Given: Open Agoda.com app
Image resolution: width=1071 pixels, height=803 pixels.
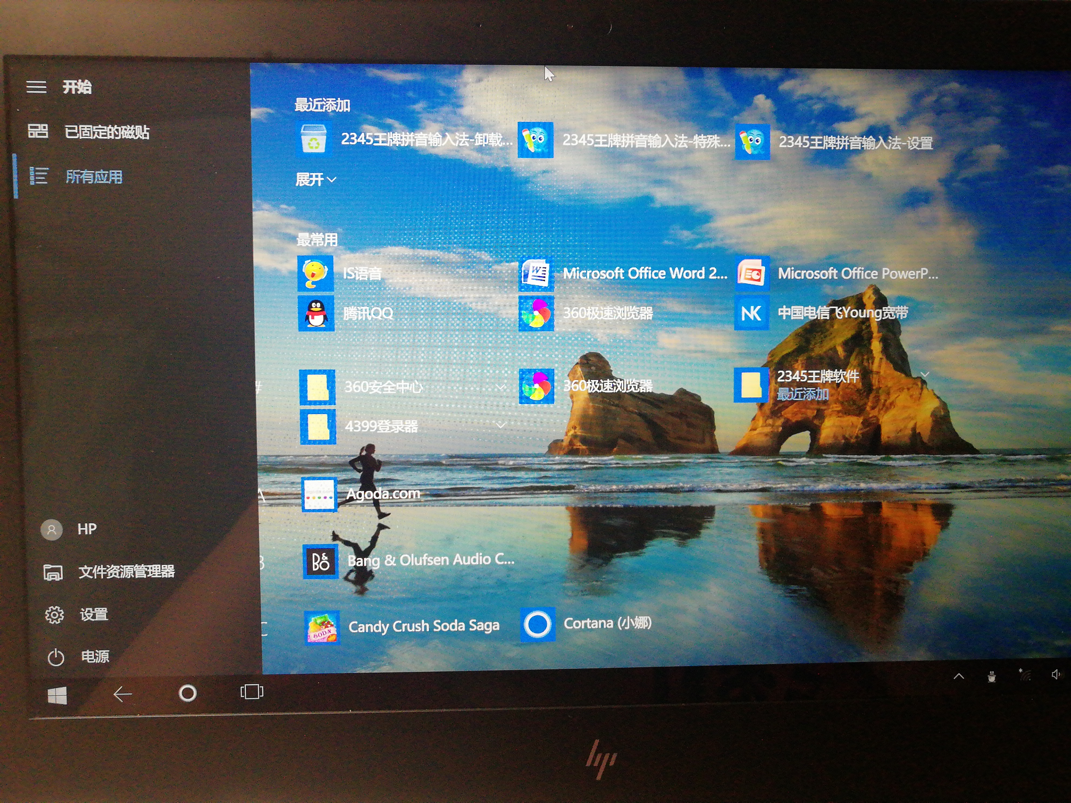Looking at the screenshot, I should click(x=361, y=495).
